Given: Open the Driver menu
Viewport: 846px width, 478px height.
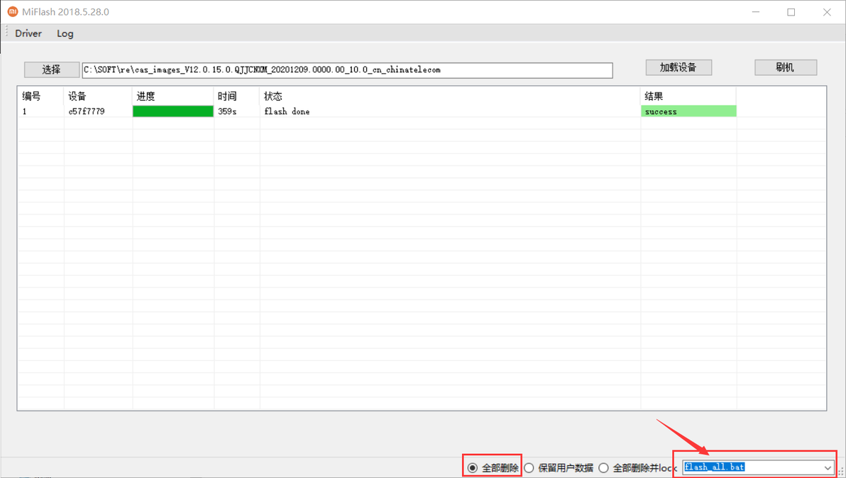Looking at the screenshot, I should (x=28, y=33).
